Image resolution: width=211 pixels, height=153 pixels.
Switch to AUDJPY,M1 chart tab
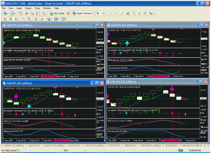(x=34, y=146)
